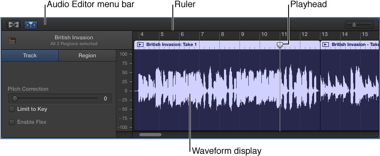The height and width of the screenshot is (156, 380).
Task: Click the -50 amplitude scale label
Action: [x=123, y=109]
